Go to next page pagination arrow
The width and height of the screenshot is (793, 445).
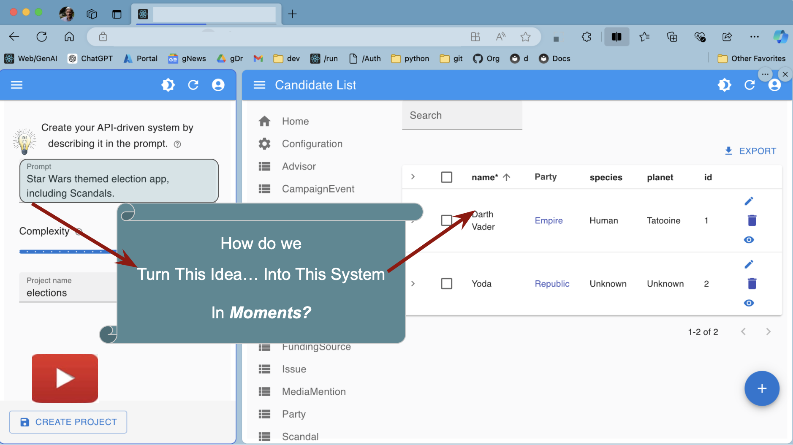(x=768, y=332)
